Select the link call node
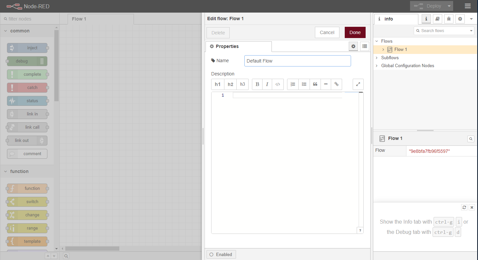Image resolution: width=478 pixels, height=260 pixels. pos(27,127)
